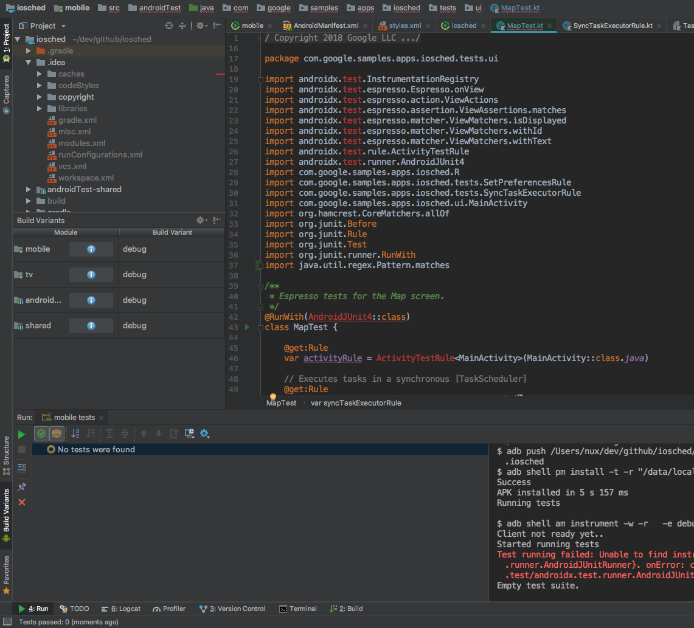
Task: Expand the androidTest-shared folder
Action: (28, 189)
